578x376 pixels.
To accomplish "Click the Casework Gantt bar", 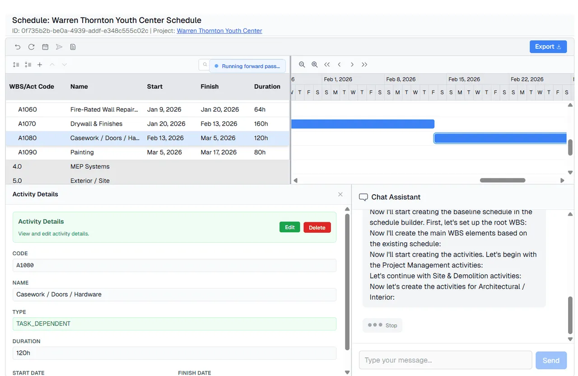I will [x=500, y=138].
